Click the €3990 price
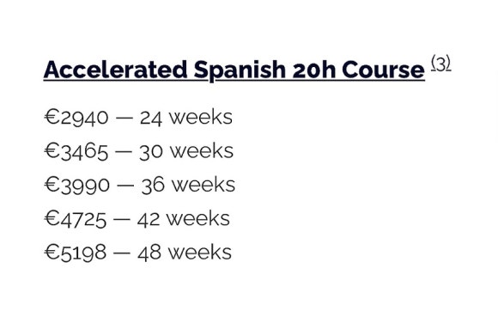Image resolution: width=498 pixels, height=317 pixels. (x=77, y=186)
